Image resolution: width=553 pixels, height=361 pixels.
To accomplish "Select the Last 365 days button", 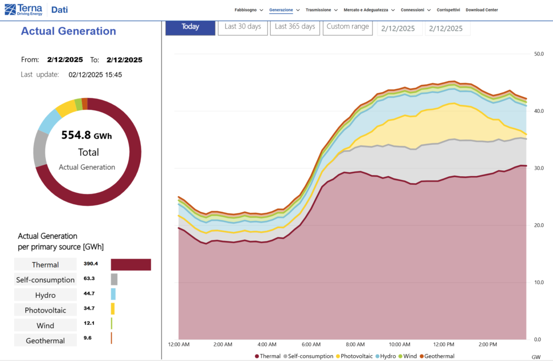I will (x=295, y=28).
